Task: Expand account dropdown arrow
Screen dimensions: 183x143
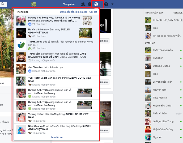Action: [112, 4]
